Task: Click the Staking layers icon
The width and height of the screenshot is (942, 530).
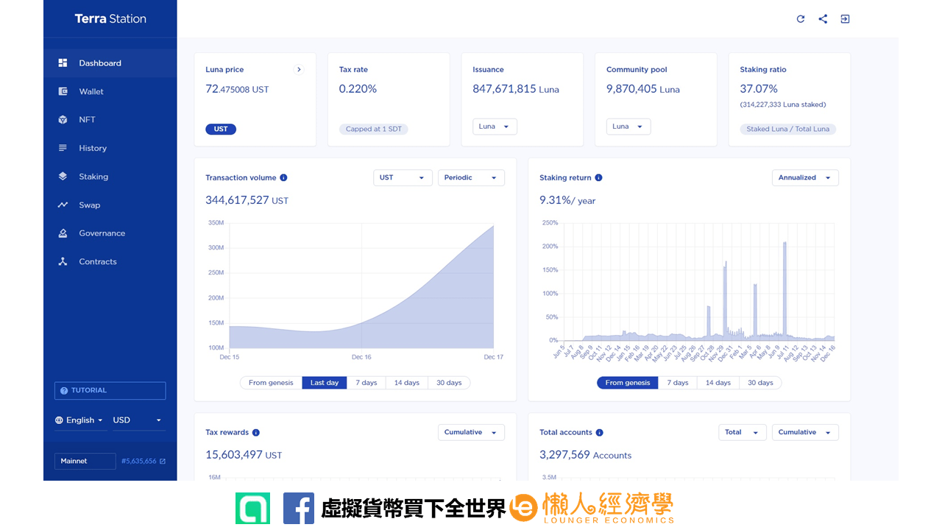Action: click(63, 177)
